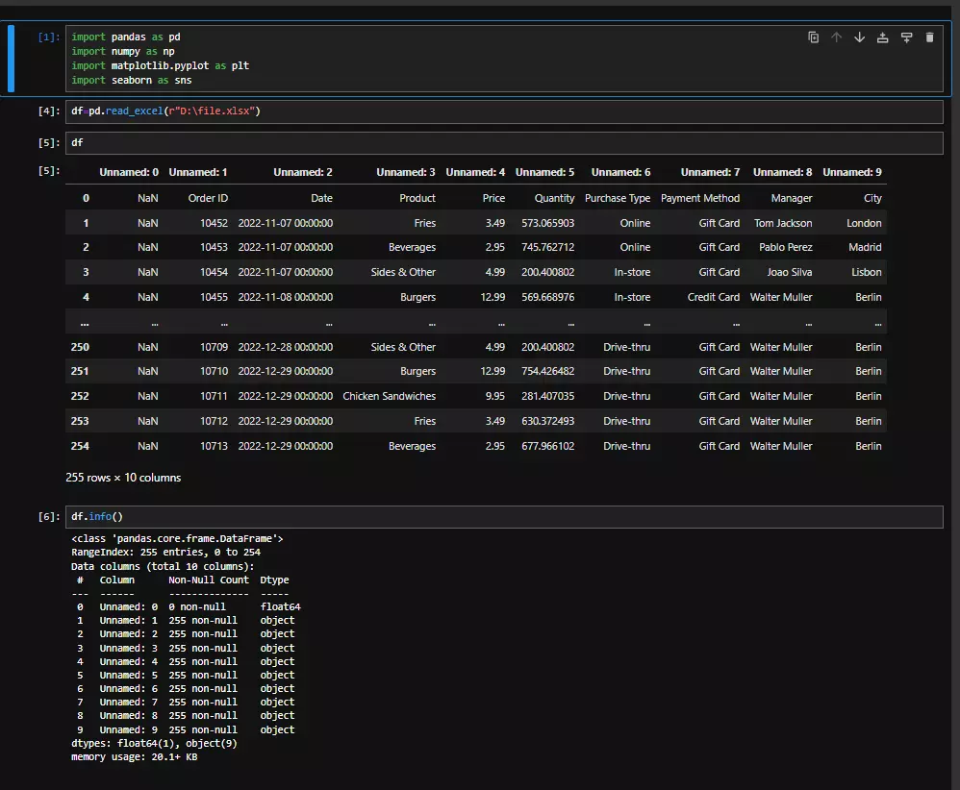The width and height of the screenshot is (960, 790).
Task: Click the 'memory usage: 20.1+ KB' output line
Action: (x=135, y=757)
